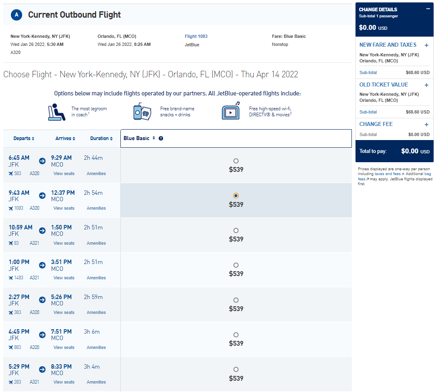Sort flights by the Duration column
Image resolution: width=434 pixels, height=392 pixels.
pyautogui.click(x=101, y=138)
